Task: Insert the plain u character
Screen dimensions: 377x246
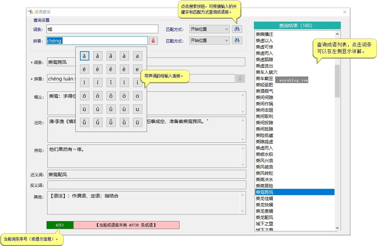Action: [x=137, y=109]
